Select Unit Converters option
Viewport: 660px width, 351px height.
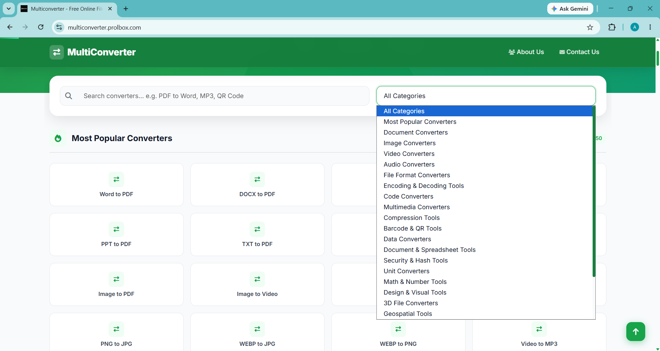(x=485, y=271)
